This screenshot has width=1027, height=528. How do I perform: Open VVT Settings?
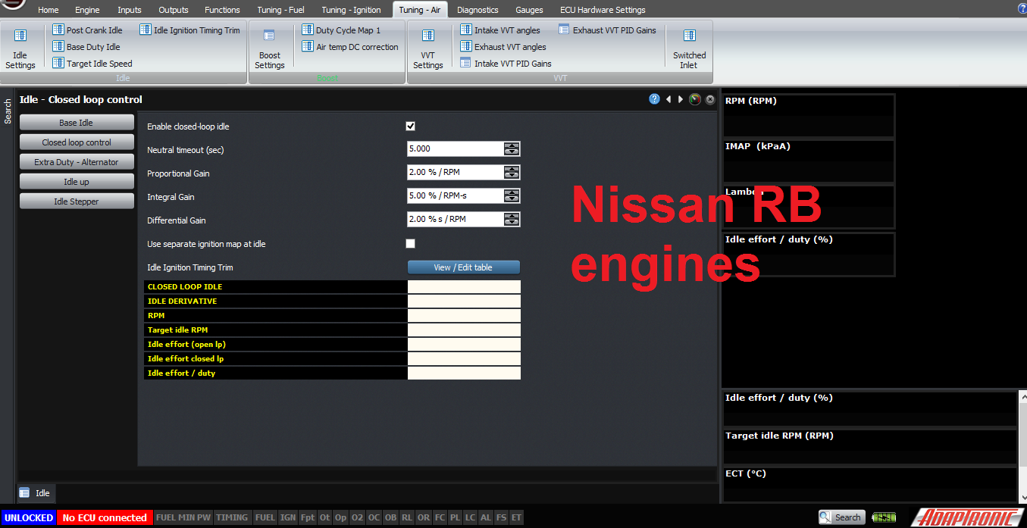(427, 48)
